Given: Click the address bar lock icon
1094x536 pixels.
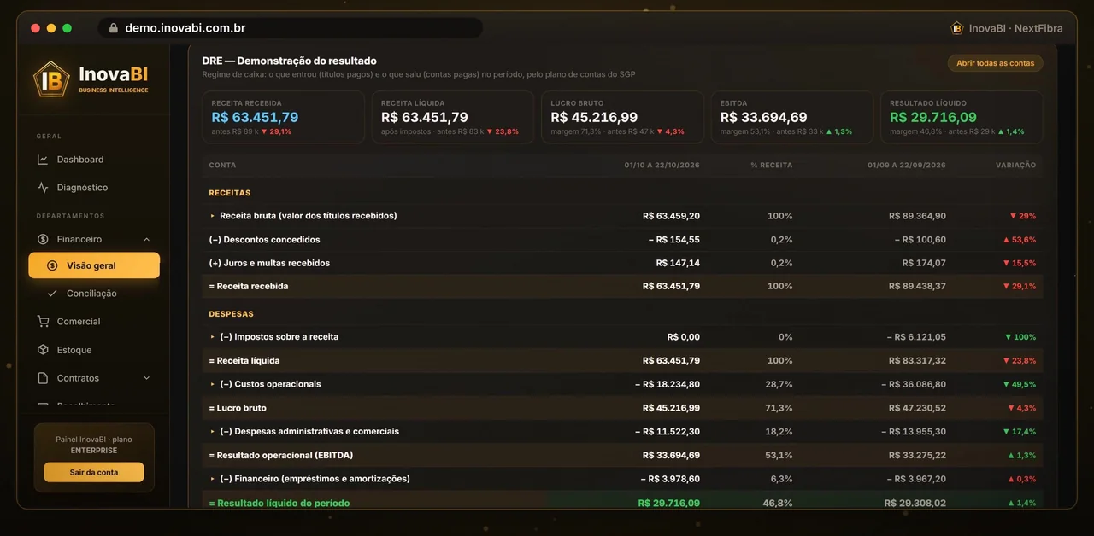Looking at the screenshot, I should point(113,28).
